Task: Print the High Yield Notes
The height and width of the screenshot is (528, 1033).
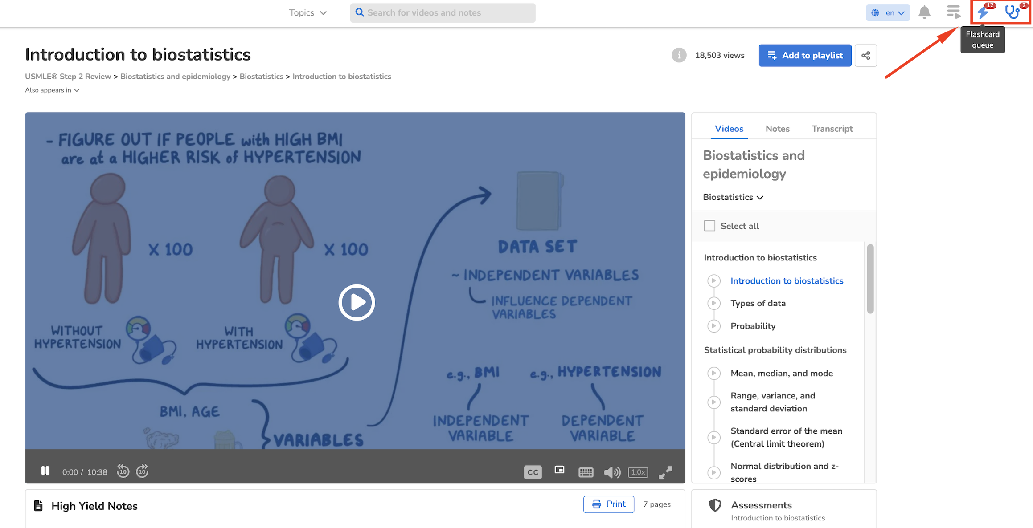Action: pyautogui.click(x=608, y=504)
